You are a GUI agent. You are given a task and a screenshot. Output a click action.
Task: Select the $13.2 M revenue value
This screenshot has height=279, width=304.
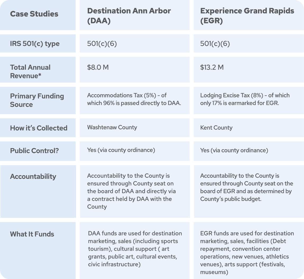[212, 67]
